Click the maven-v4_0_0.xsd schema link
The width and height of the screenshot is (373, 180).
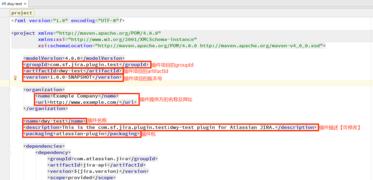tap(261, 46)
